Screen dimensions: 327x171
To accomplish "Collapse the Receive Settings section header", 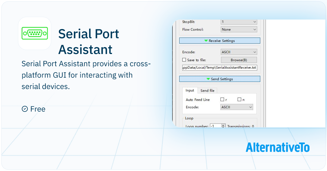I will point(220,41).
